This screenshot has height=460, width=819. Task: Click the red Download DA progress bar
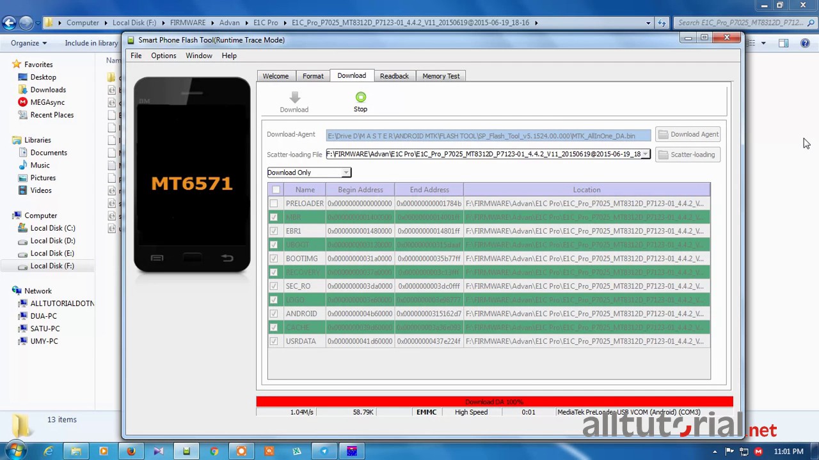[x=495, y=402]
